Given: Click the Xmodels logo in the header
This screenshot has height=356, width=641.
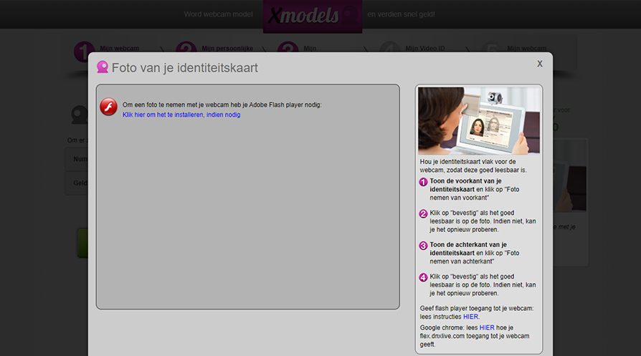Looking at the screenshot, I should click(312, 16).
